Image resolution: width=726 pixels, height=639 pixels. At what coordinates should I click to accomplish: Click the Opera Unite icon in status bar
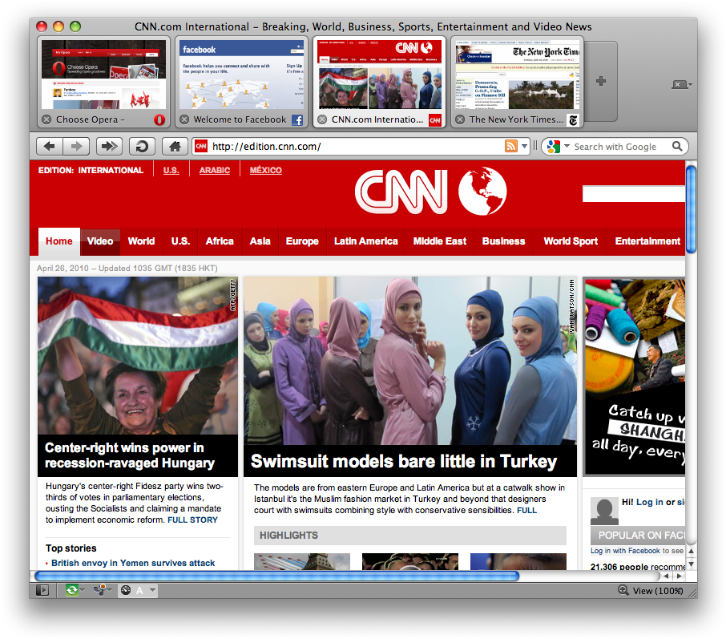point(99,590)
